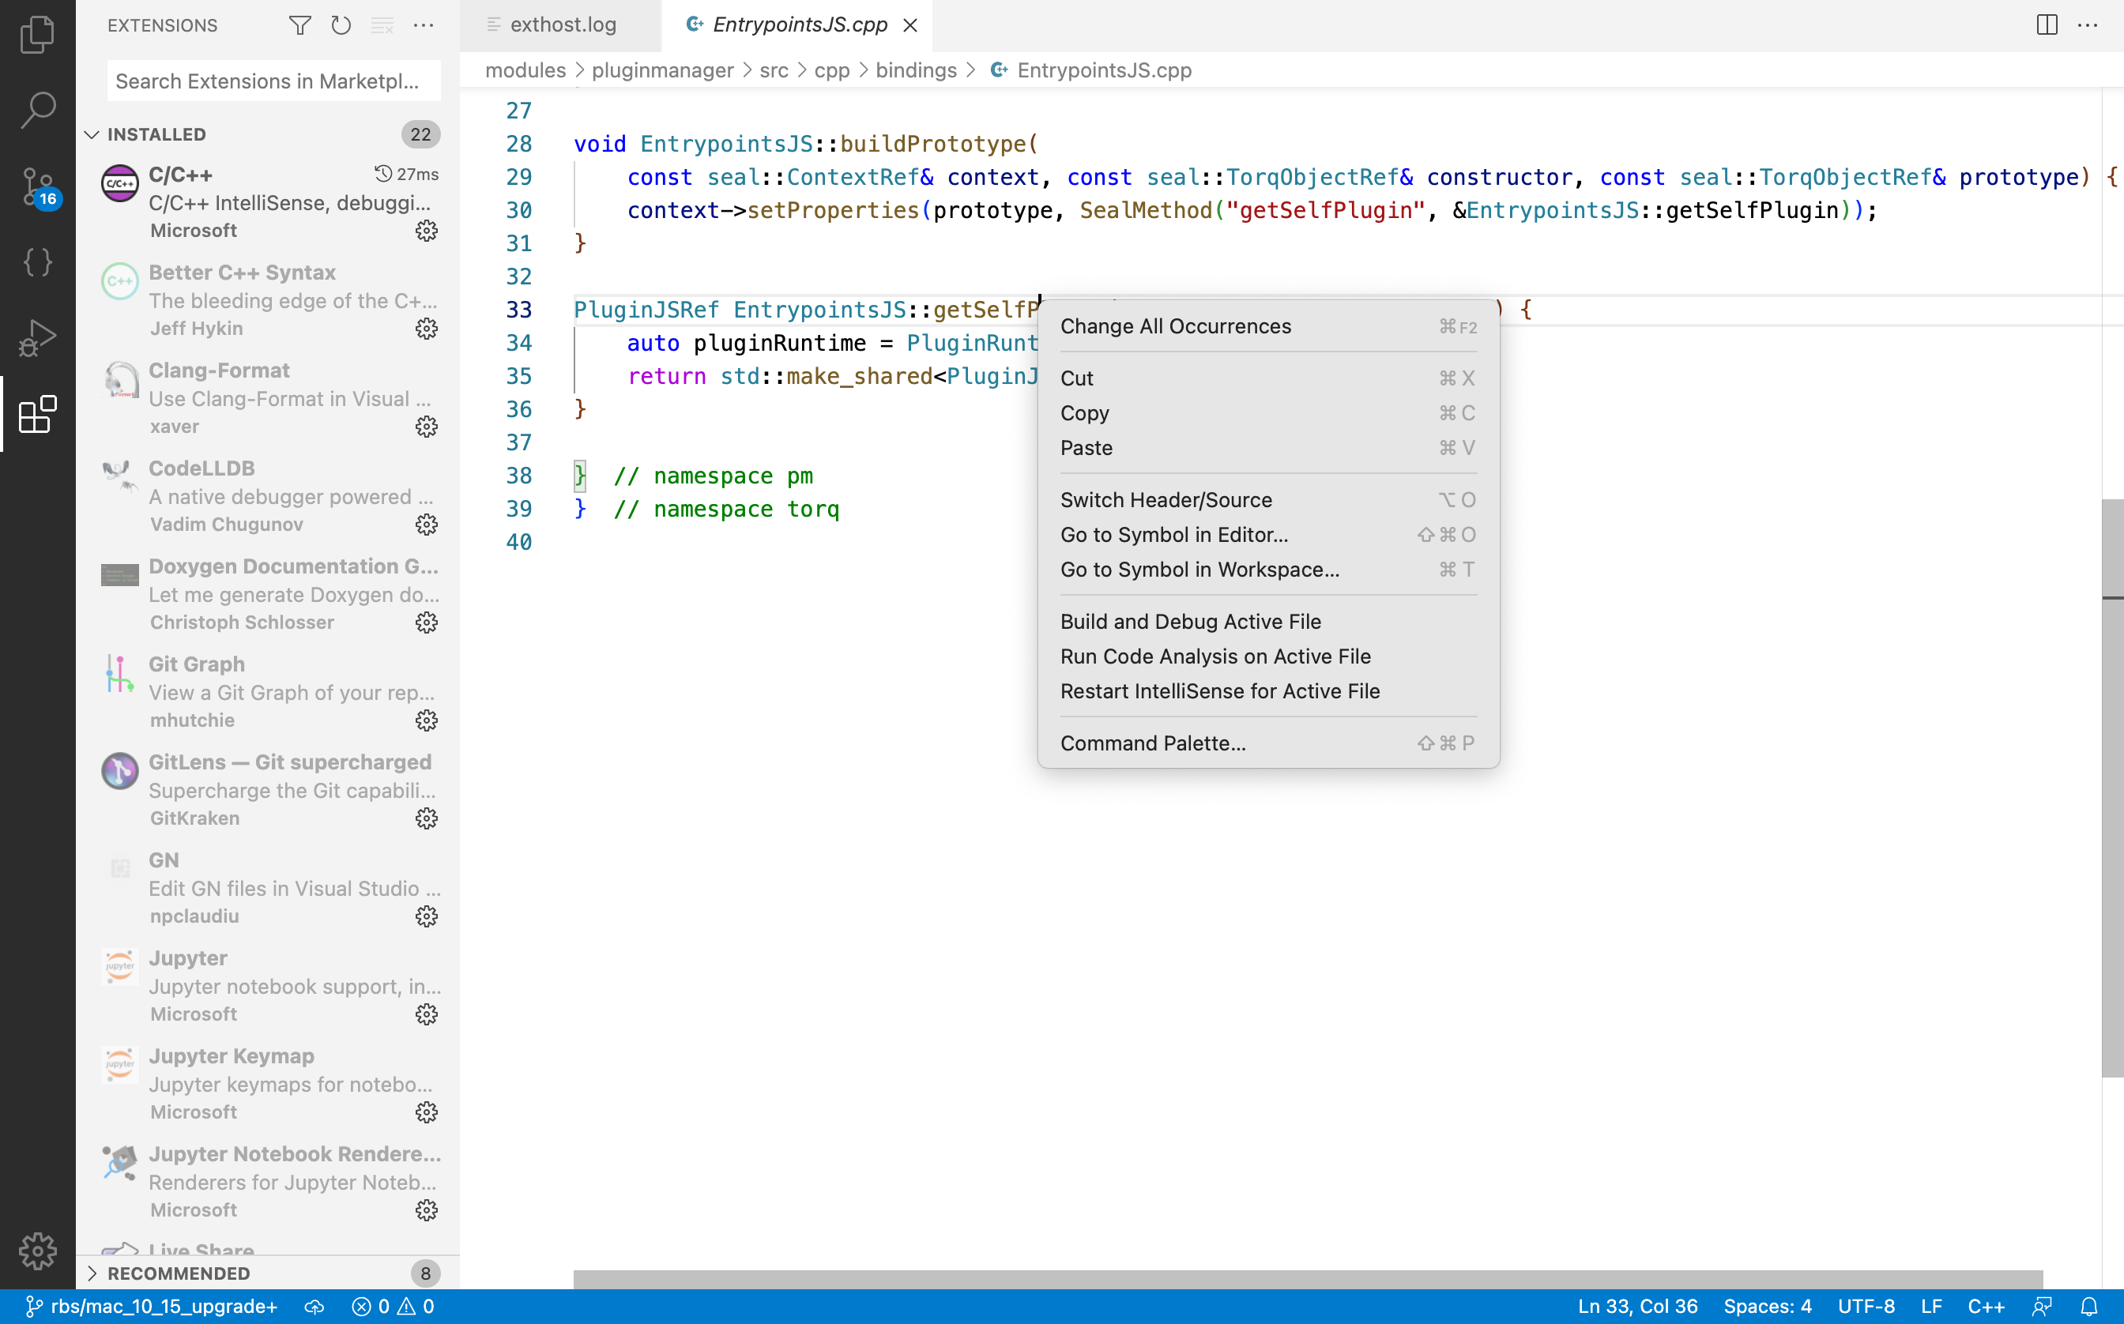Screen dimensions: 2124x1324
Task: Clear extension search results
Action: point(382,25)
